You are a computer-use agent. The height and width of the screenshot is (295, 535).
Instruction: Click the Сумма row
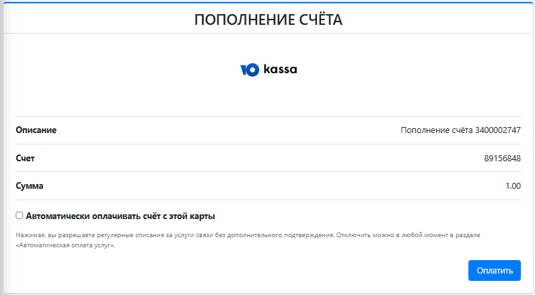(x=269, y=186)
